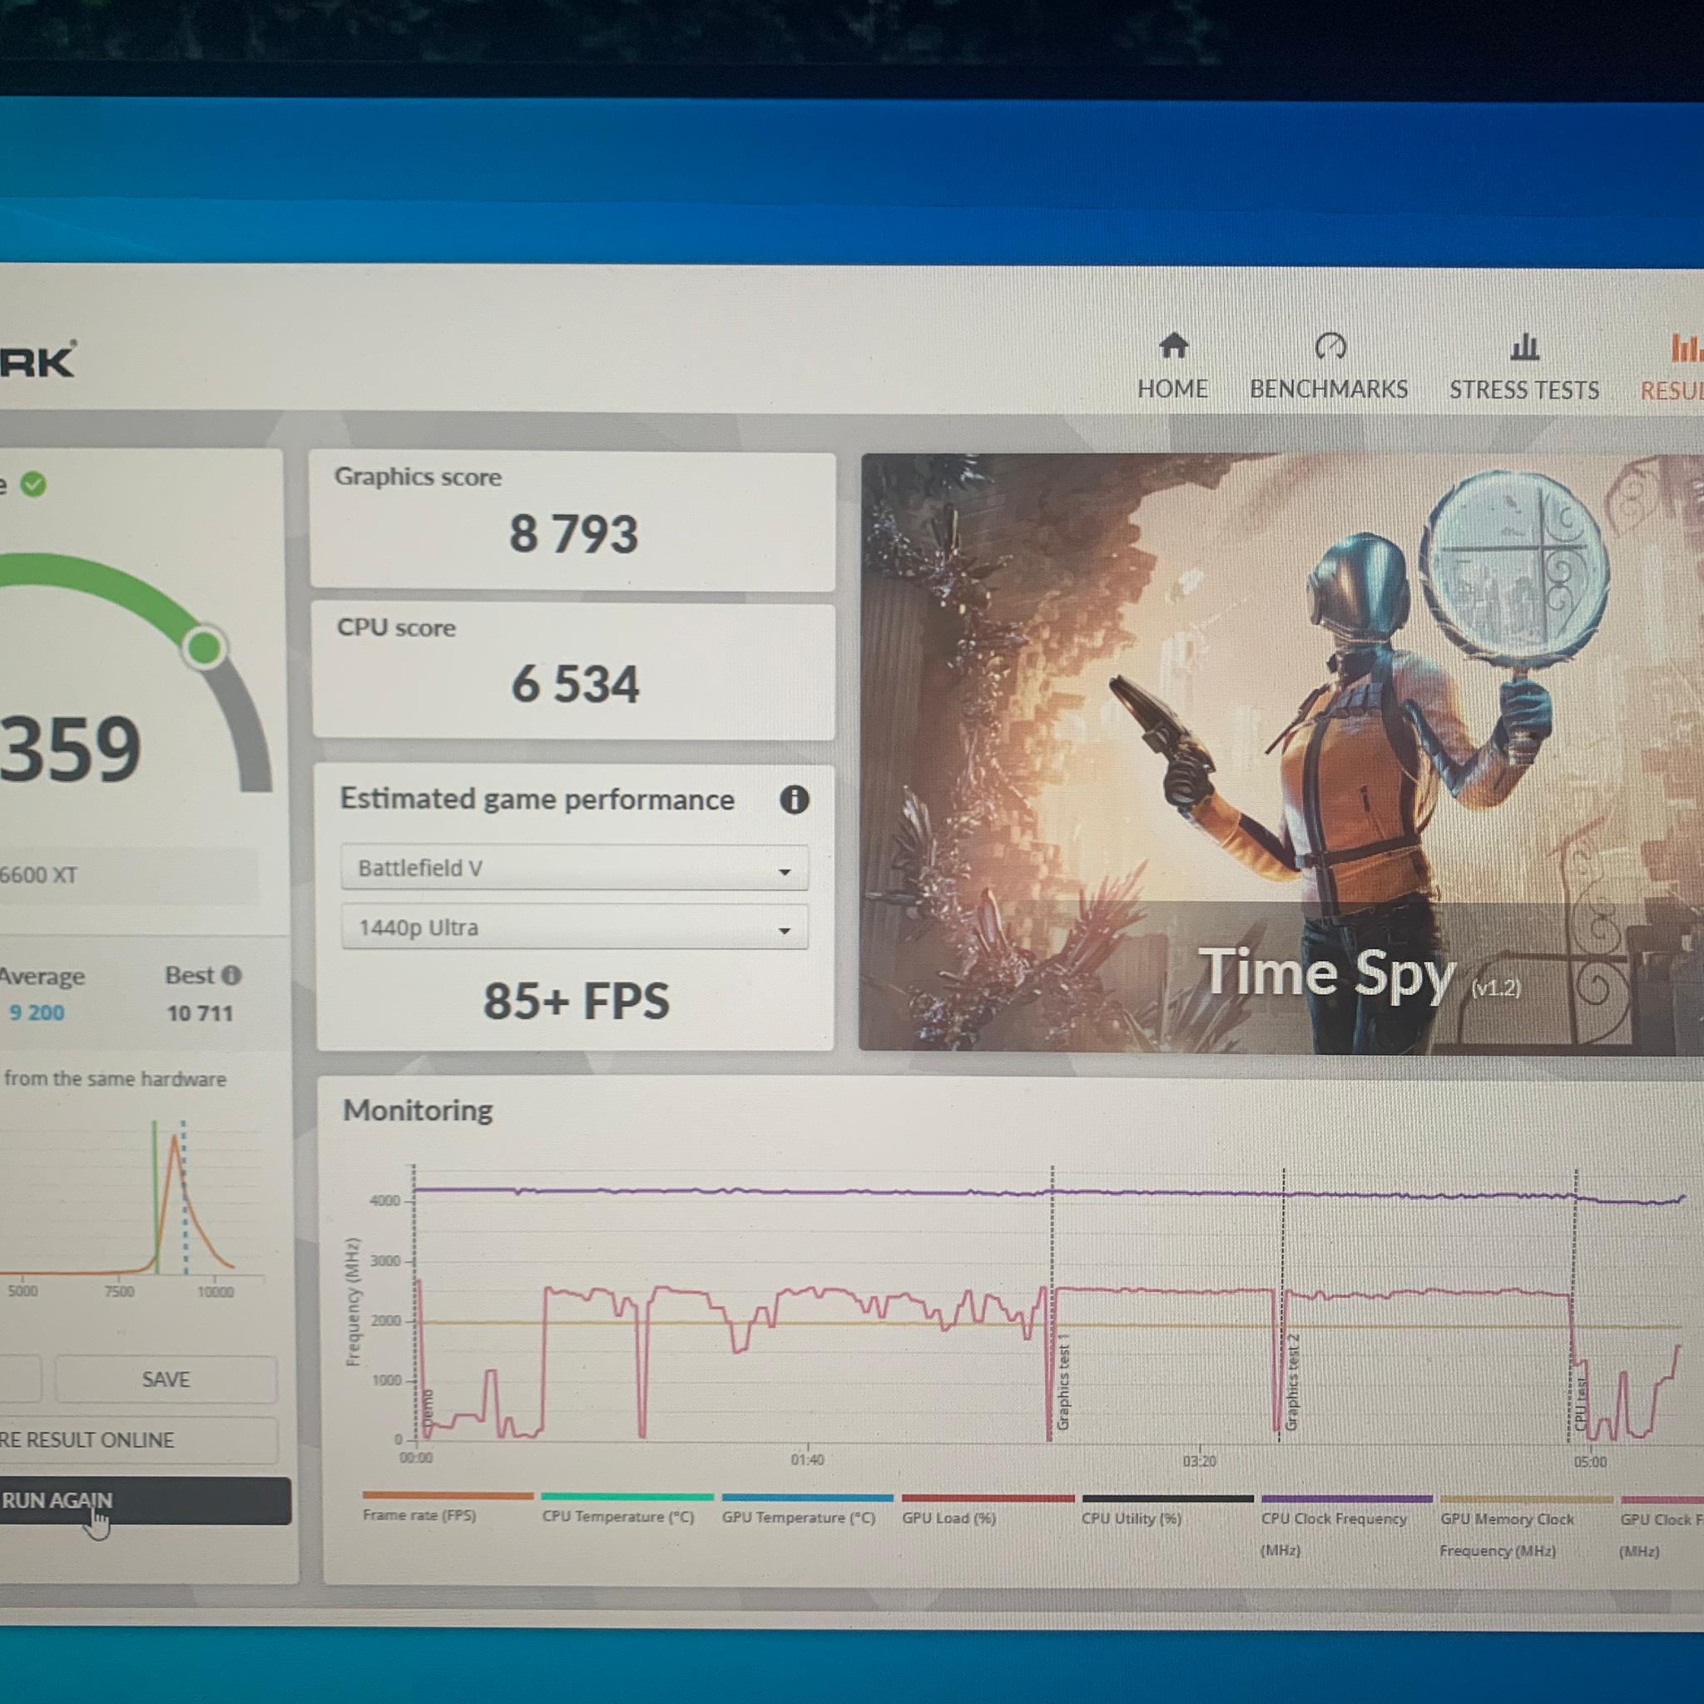Expand the Battlefield V game dropdown
This screenshot has height=1704, width=1704.
(574, 868)
